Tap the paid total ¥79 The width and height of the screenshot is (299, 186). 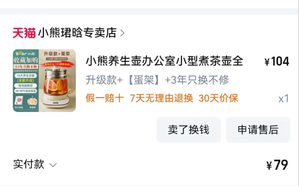277,165
